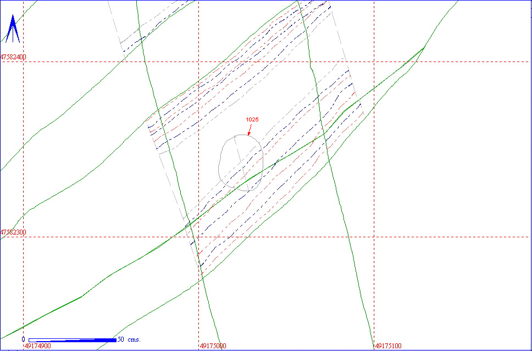Viewport: 532px width, 351px height.
Task: Click the northing label 47582300
Action: (14, 233)
